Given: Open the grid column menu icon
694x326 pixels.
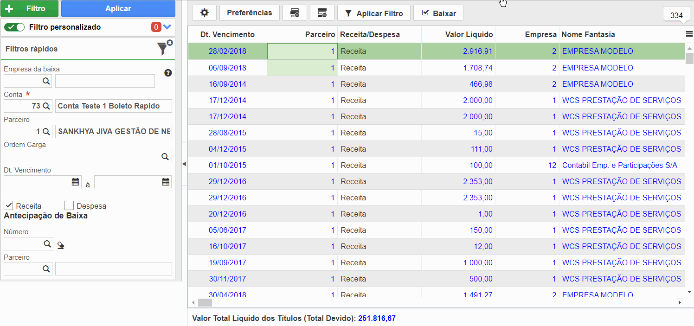Looking at the screenshot, I should (689, 34).
